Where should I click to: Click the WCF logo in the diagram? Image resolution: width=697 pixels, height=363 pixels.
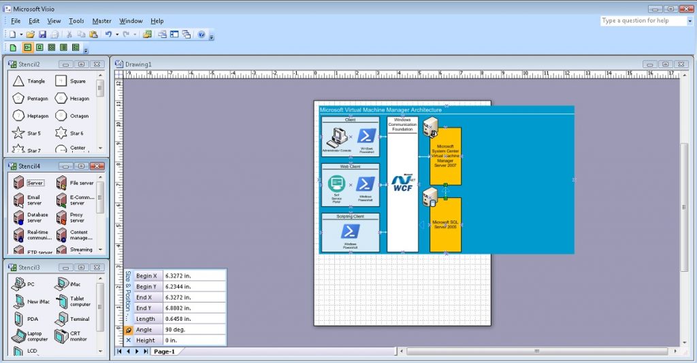pyautogui.click(x=403, y=183)
